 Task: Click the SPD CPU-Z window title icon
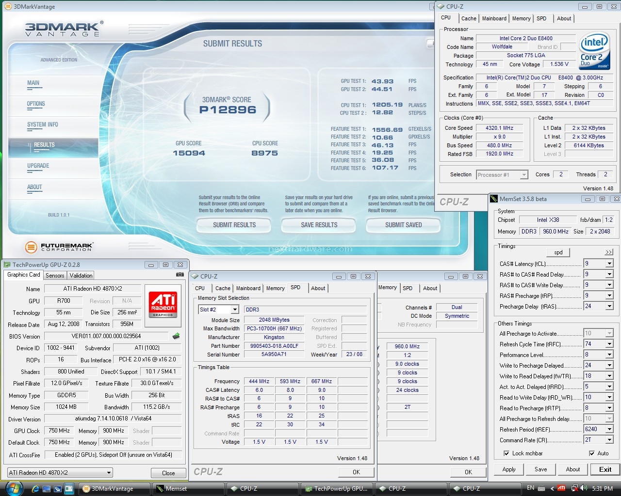(195, 276)
